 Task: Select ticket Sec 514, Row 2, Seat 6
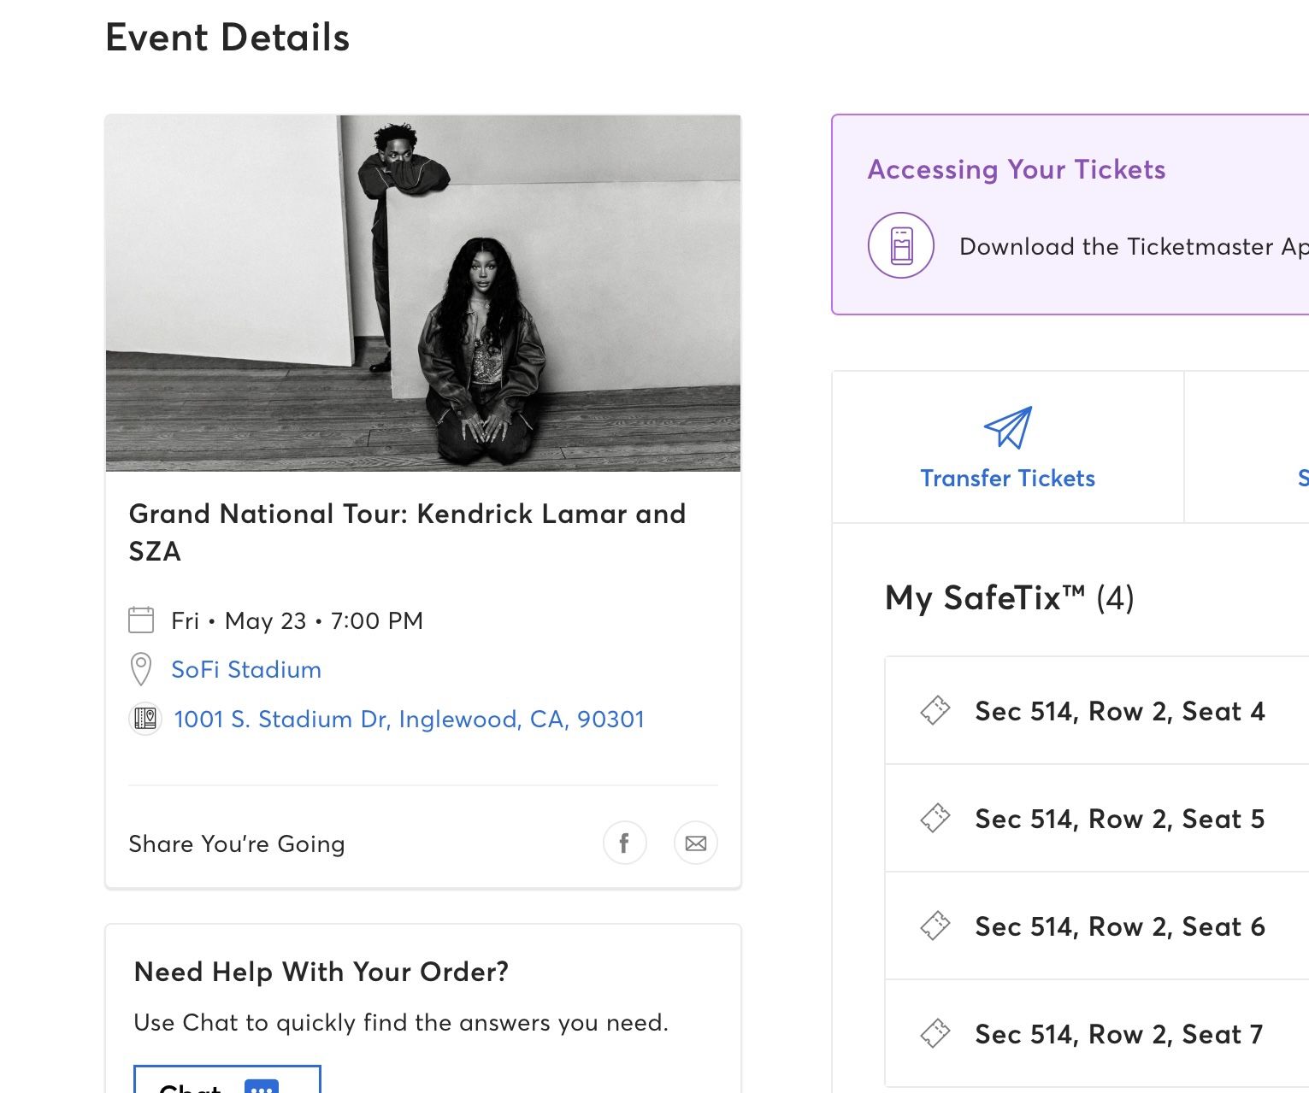(x=1119, y=926)
